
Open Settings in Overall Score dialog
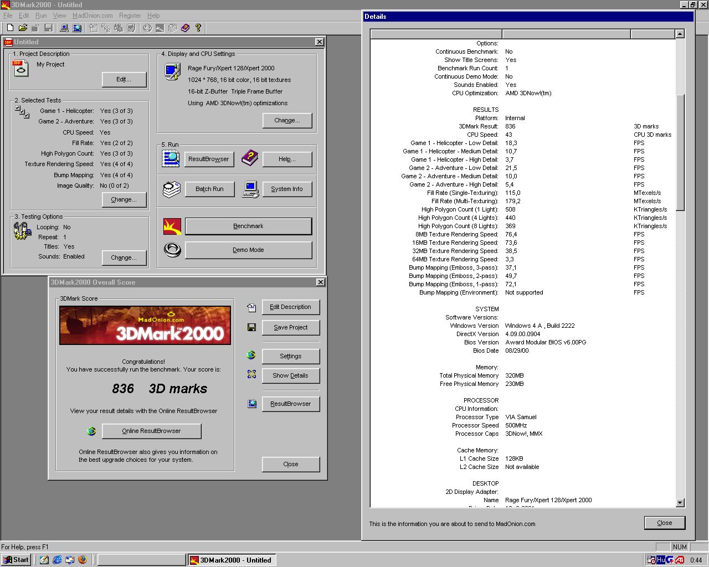coord(291,357)
